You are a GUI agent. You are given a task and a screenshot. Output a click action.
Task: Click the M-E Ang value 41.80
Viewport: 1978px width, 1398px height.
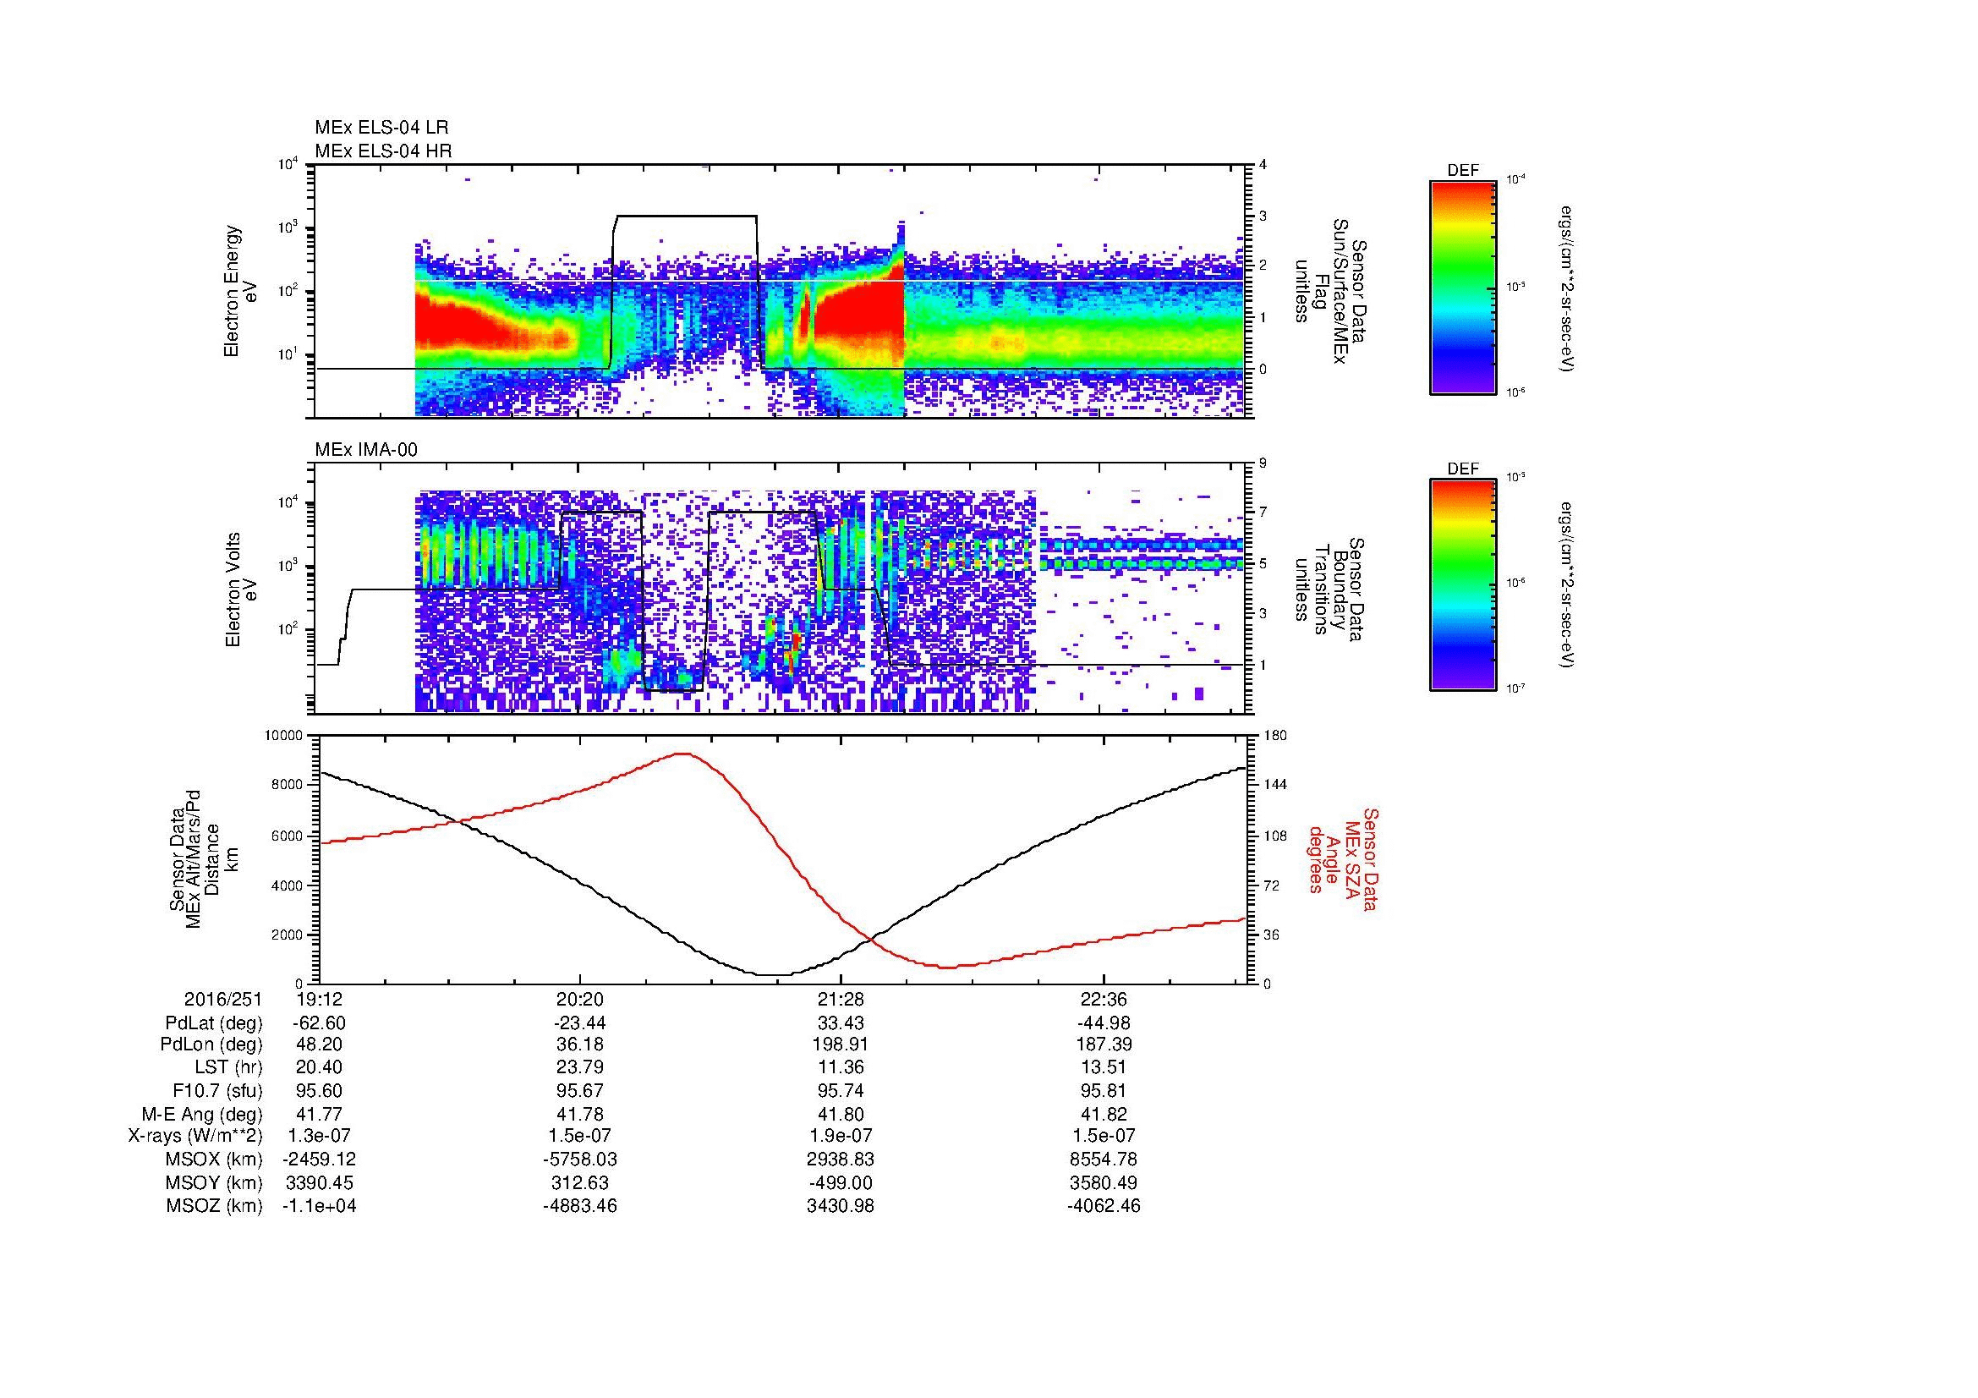(x=841, y=1114)
